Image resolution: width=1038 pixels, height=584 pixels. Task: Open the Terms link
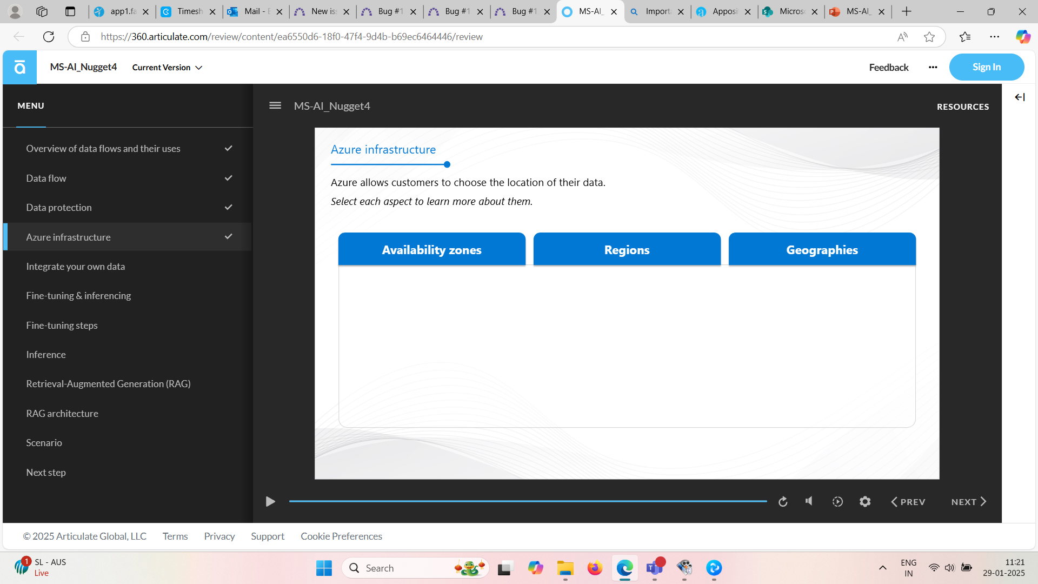(175, 536)
